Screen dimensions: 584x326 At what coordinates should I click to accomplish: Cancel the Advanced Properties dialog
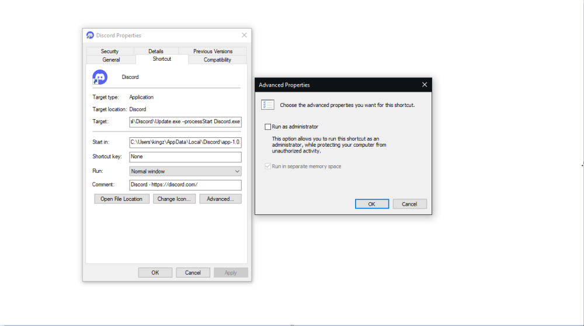(409, 204)
